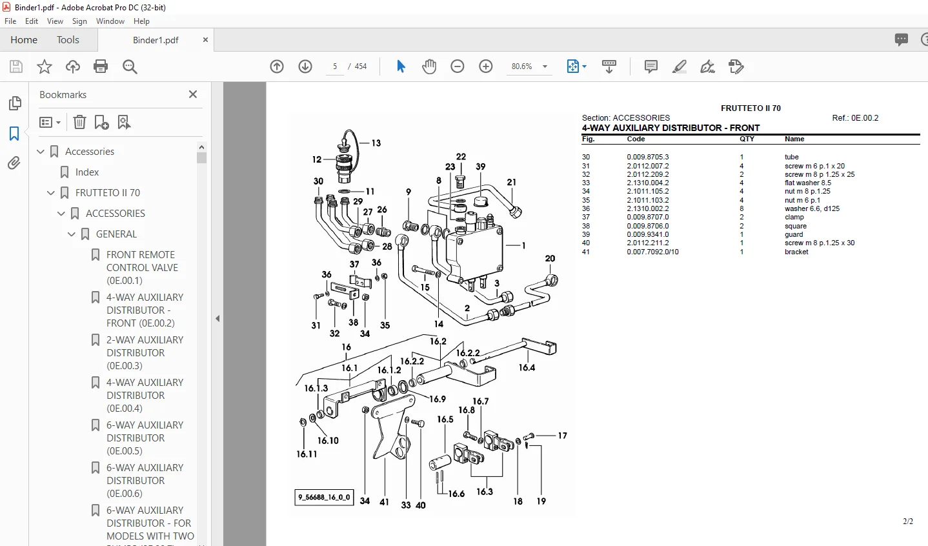Screen dimensions: 928x546
Task: Open 6-WAY AUXILIARY DISTRIBUTOR (0E.00.5) bookmark
Action: tap(145, 438)
